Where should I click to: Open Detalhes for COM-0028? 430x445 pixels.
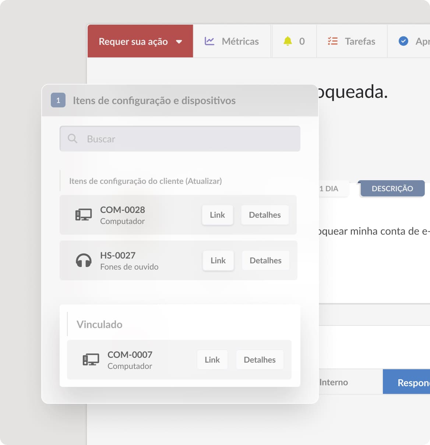click(265, 215)
